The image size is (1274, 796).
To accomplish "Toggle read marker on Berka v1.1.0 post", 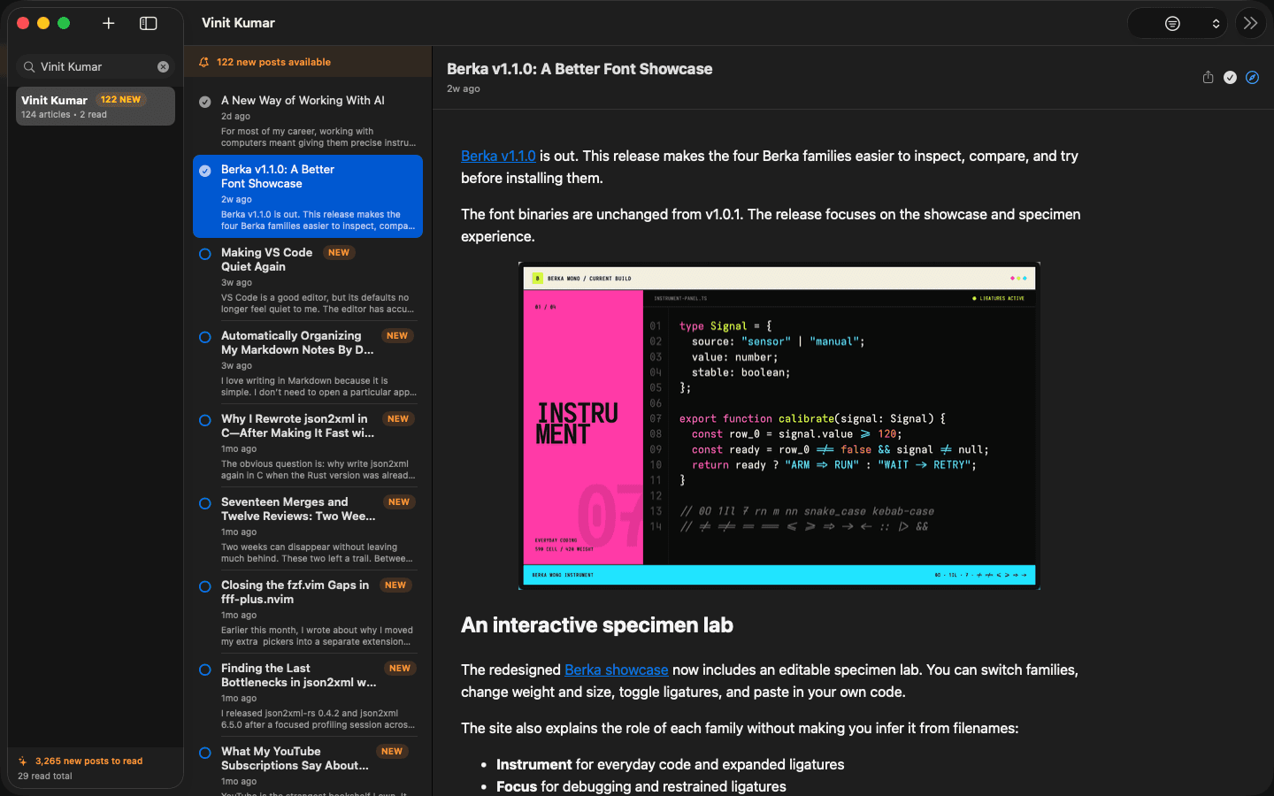I will (x=204, y=171).
